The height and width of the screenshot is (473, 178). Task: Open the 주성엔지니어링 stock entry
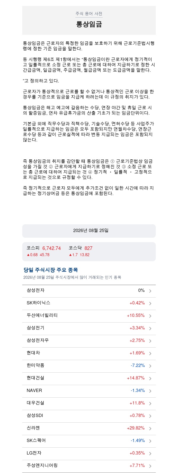point(89,466)
